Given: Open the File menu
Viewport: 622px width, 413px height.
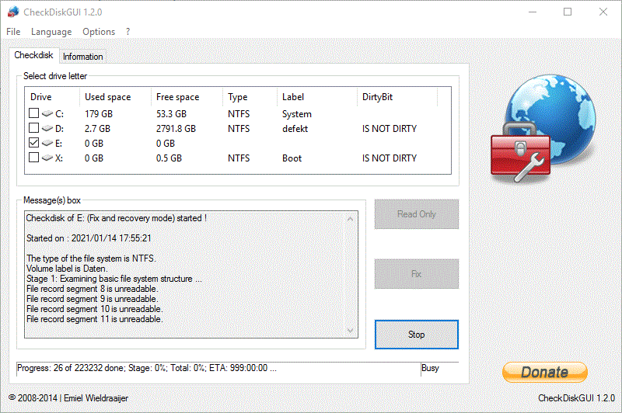Looking at the screenshot, I should [13, 32].
